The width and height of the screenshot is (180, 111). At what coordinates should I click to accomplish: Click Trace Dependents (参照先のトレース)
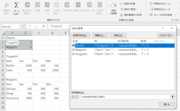(x=160, y=9)
